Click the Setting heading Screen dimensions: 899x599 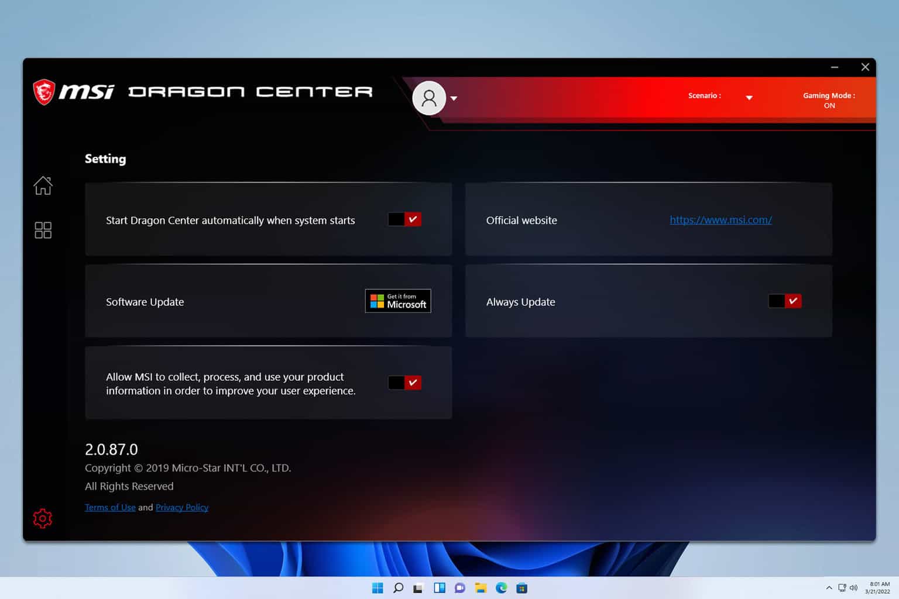pyautogui.click(x=105, y=159)
